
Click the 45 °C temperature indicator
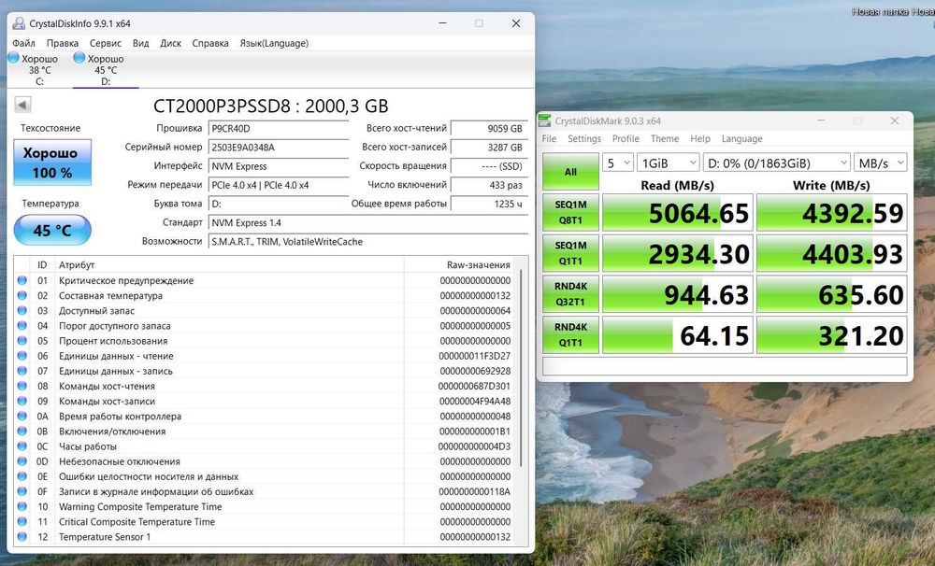click(x=52, y=230)
